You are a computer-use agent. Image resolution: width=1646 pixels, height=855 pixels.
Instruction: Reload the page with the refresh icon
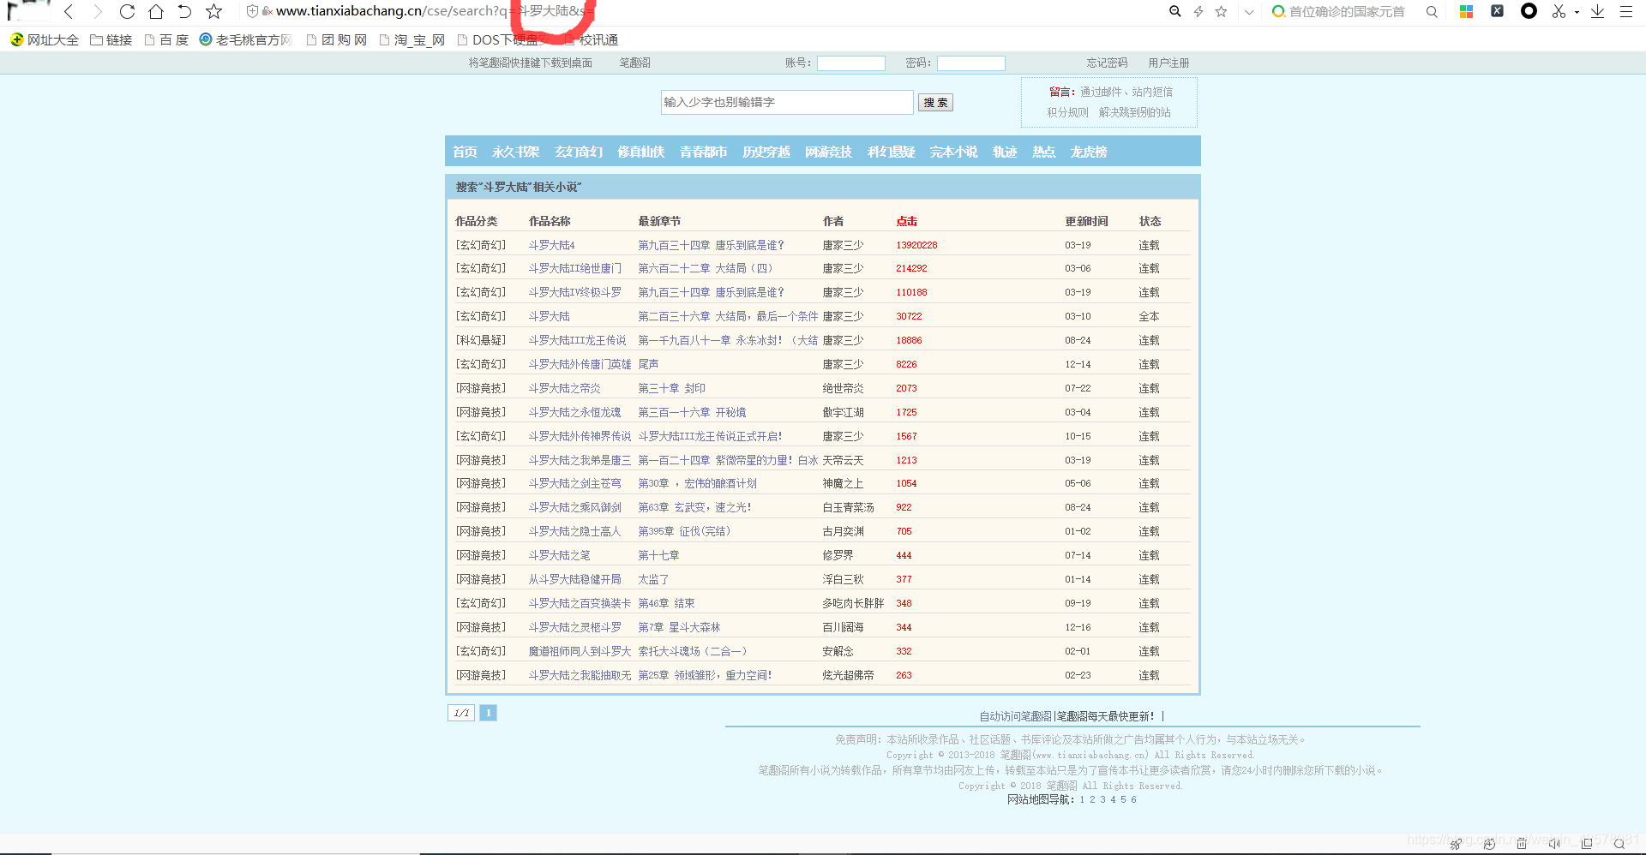[127, 11]
